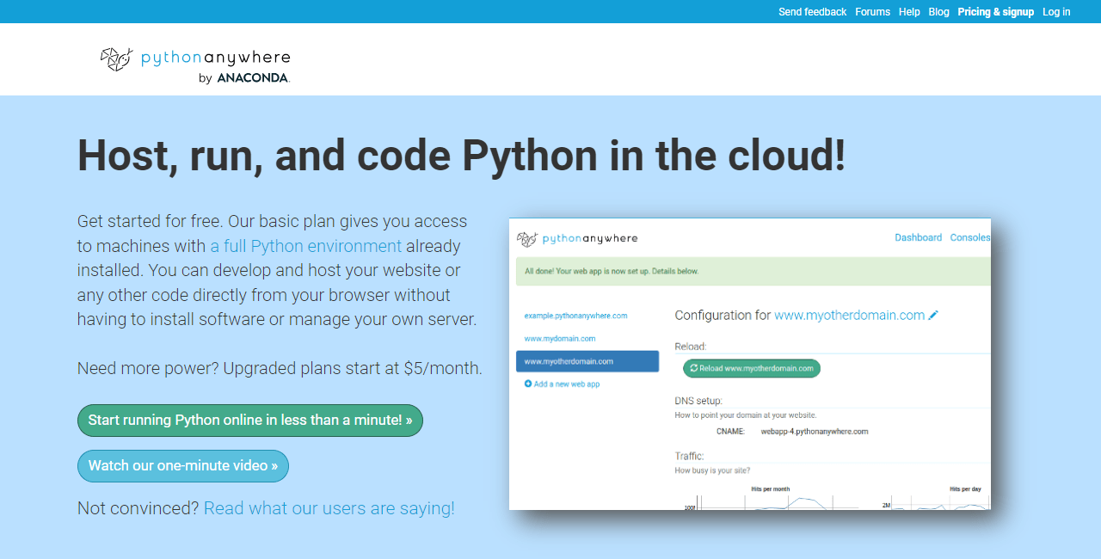Click Log in at top right
The image size is (1101, 559).
pyautogui.click(x=1056, y=12)
